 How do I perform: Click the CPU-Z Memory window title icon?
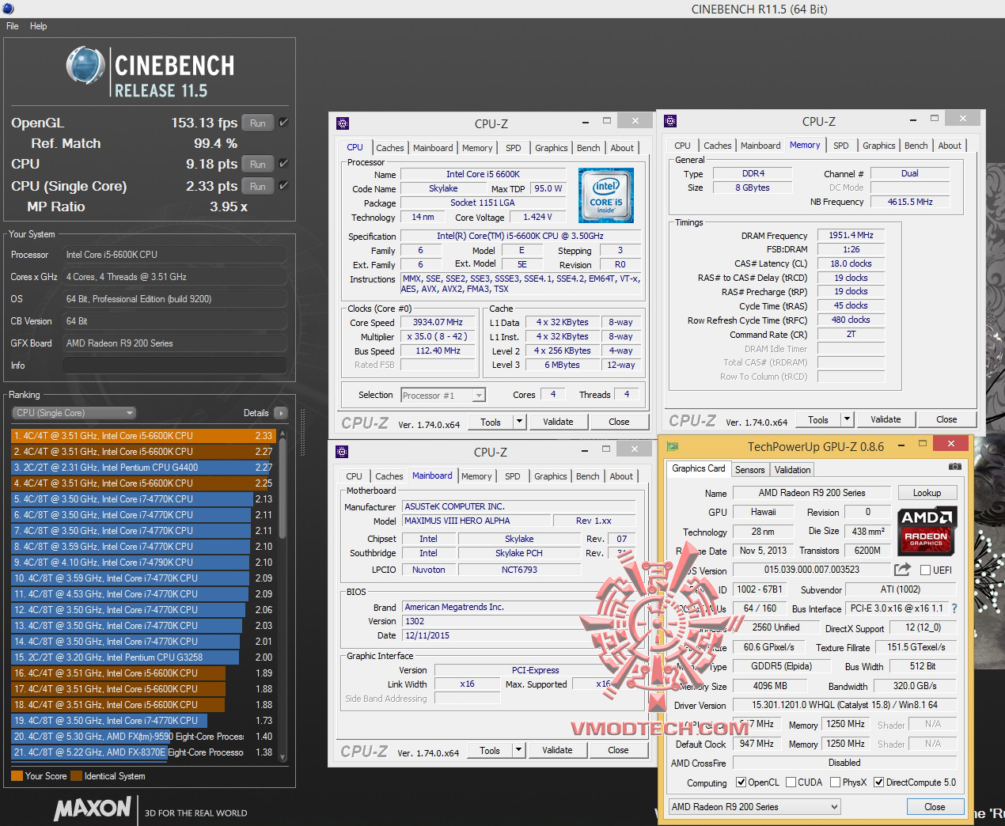tap(670, 121)
